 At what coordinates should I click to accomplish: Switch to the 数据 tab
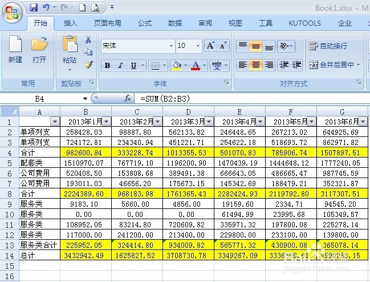175,23
